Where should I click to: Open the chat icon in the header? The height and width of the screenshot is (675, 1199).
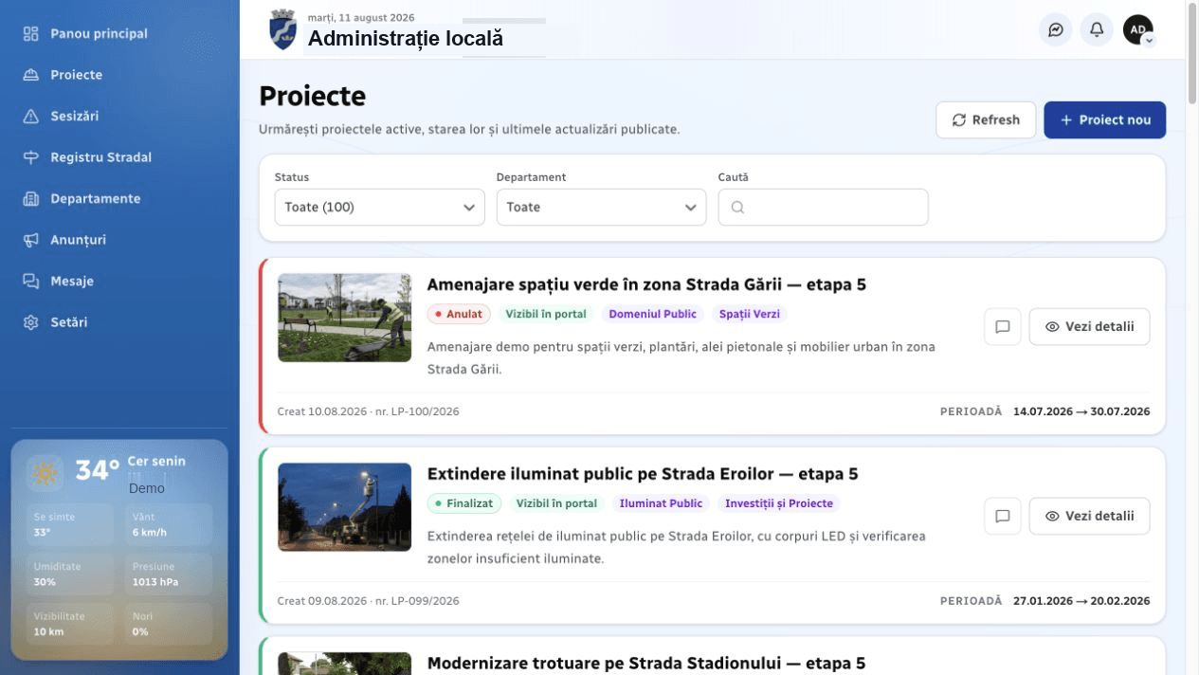(1055, 30)
